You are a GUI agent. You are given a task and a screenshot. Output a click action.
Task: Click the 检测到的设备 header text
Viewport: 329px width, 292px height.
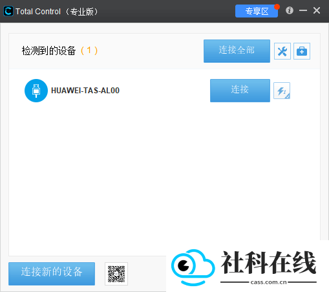(48, 51)
